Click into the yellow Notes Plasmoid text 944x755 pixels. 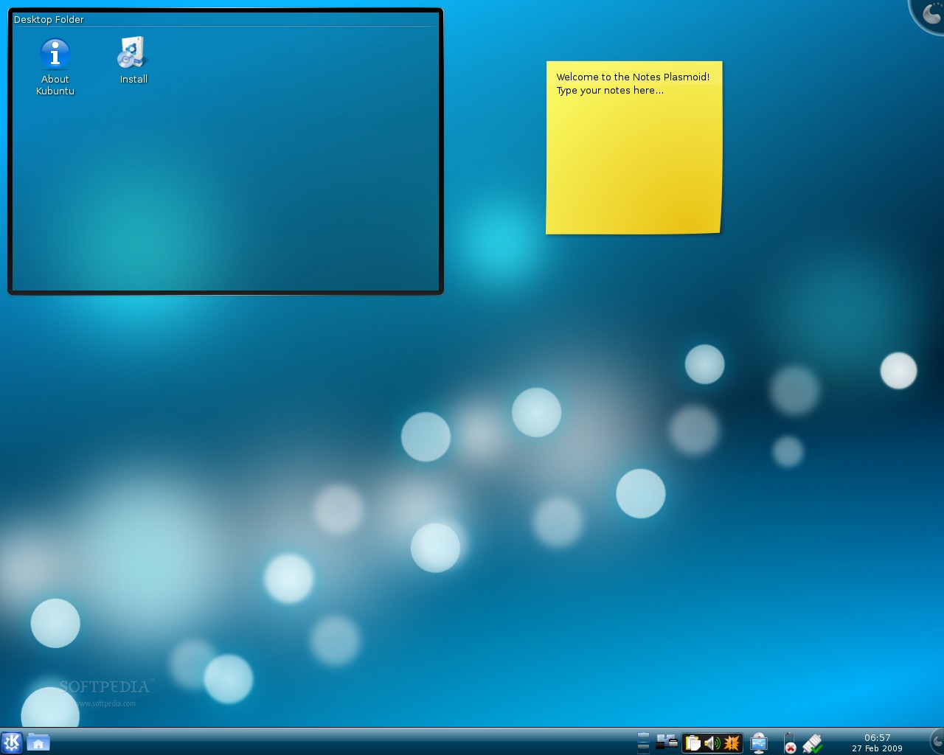[633, 147]
